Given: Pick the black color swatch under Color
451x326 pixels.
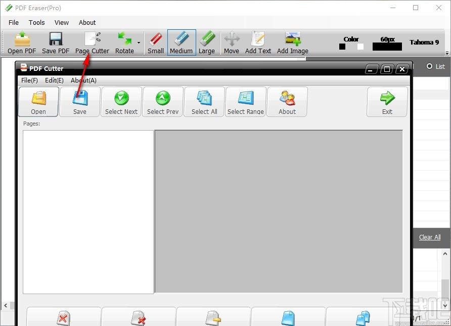Looking at the screenshot, I should pyautogui.click(x=342, y=47).
